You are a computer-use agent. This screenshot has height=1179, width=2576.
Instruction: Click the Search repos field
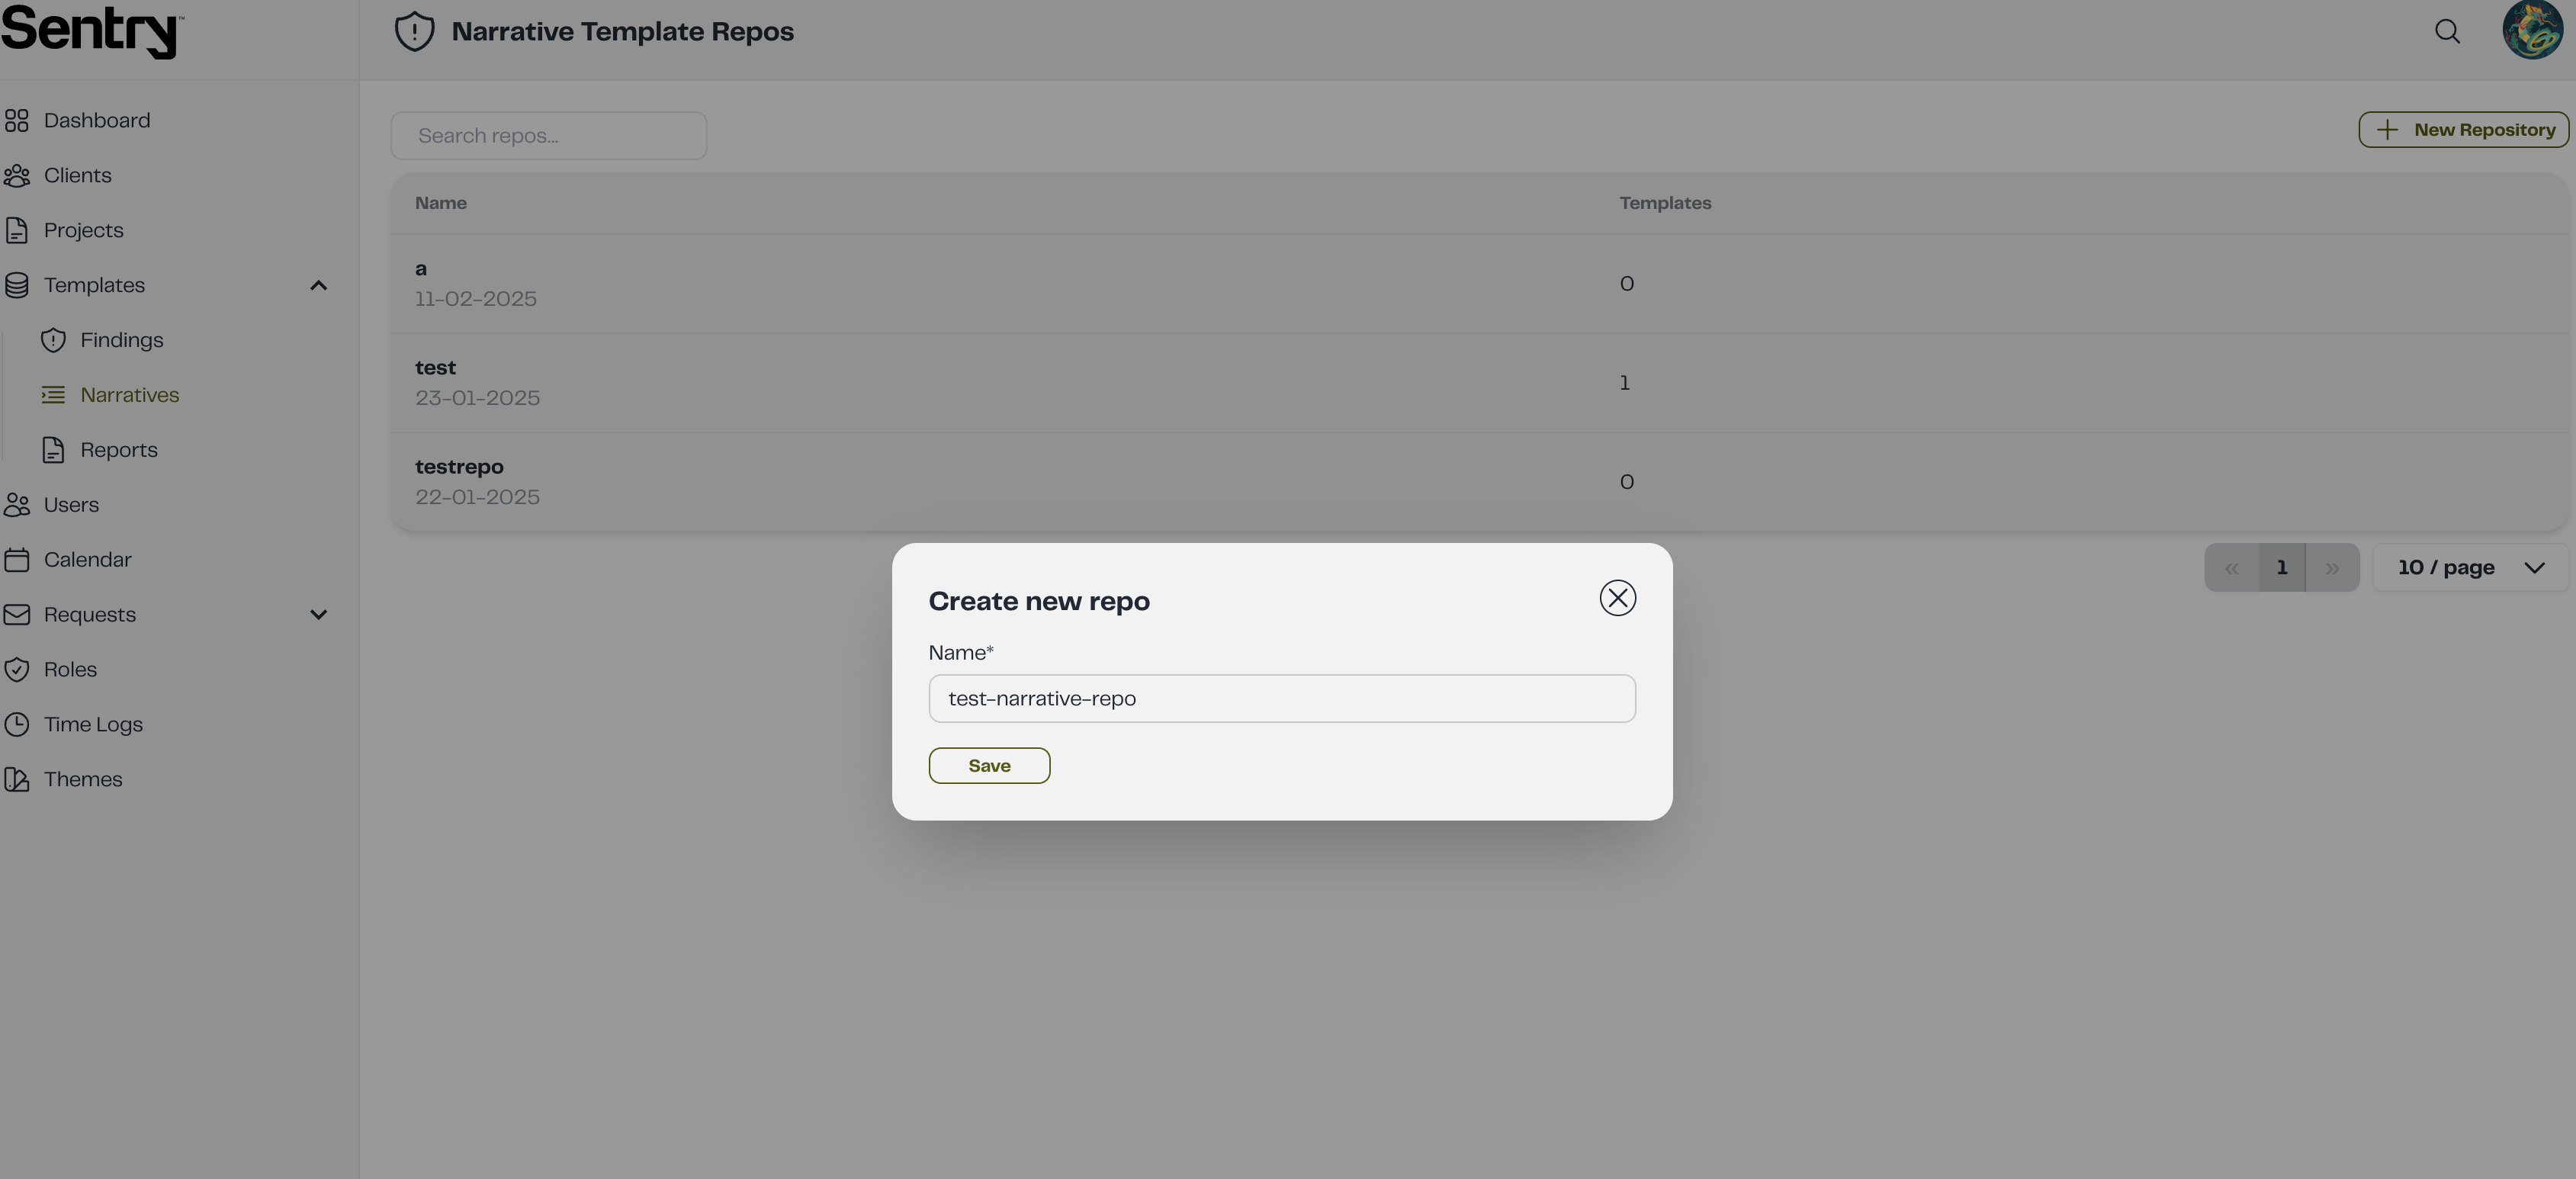click(x=549, y=136)
